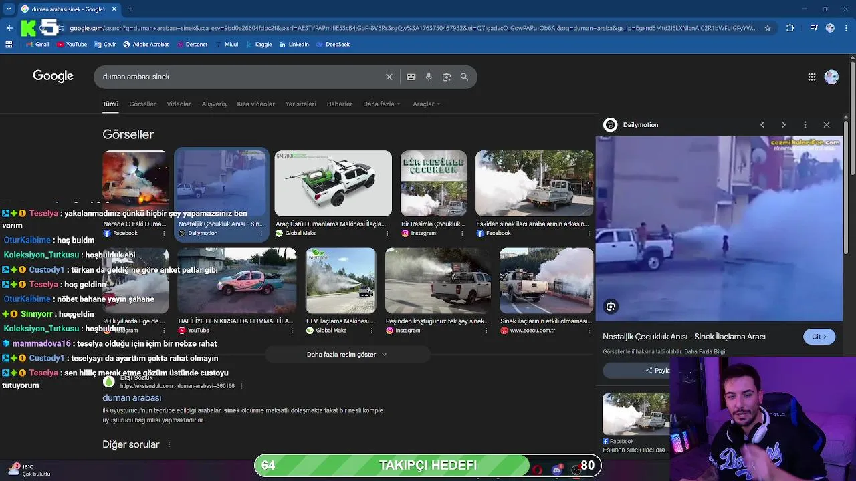This screenshot has height=481, width=856.
Task: Click the Paylaş share button
Action: tap(658, 371)
